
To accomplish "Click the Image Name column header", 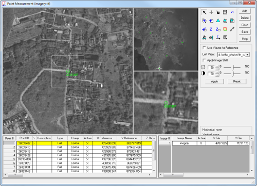I will (x=184, y=138).
